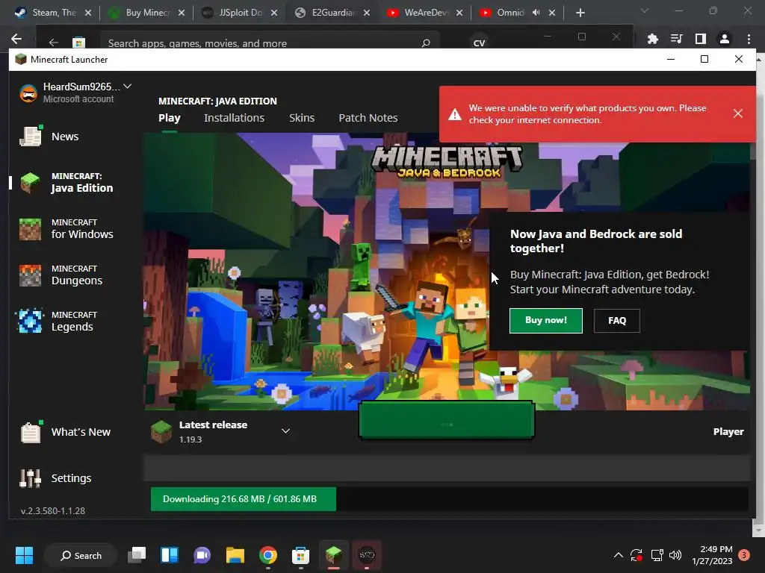Image resolution: width=765 pixels, height=573 pixels.
Task: Click the Microsoft Store CV account badge
Action: pos(479,42)
